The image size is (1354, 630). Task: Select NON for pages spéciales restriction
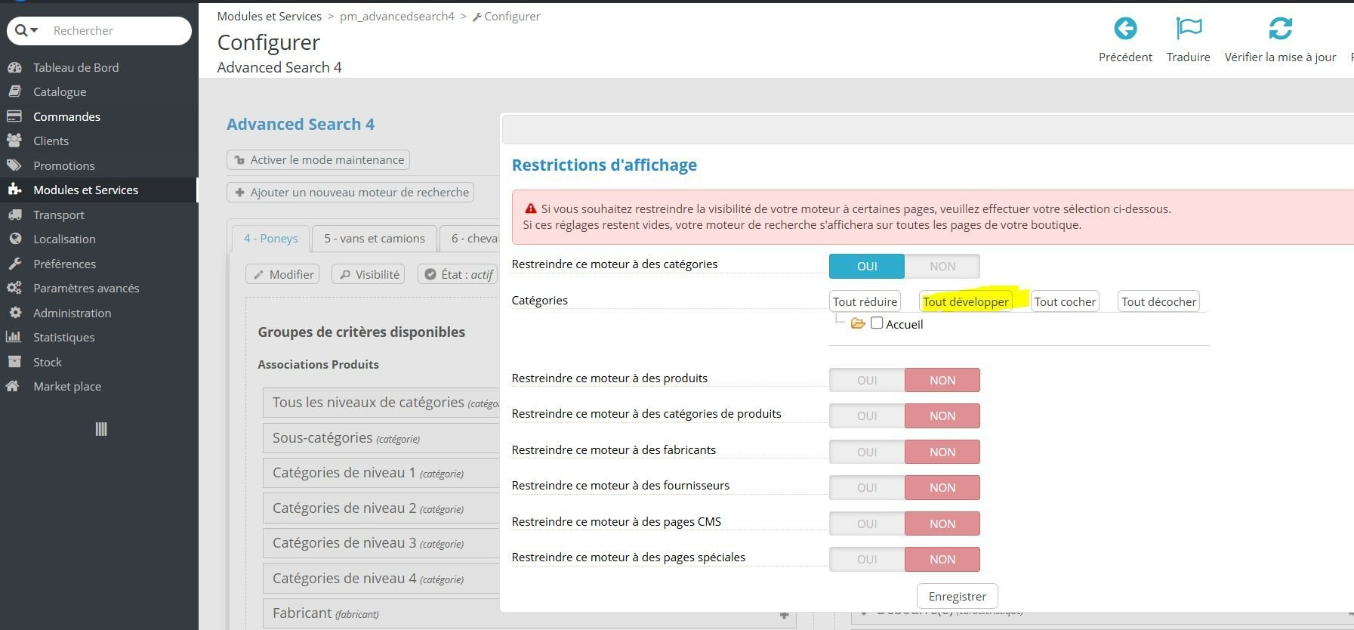[942, 560]
